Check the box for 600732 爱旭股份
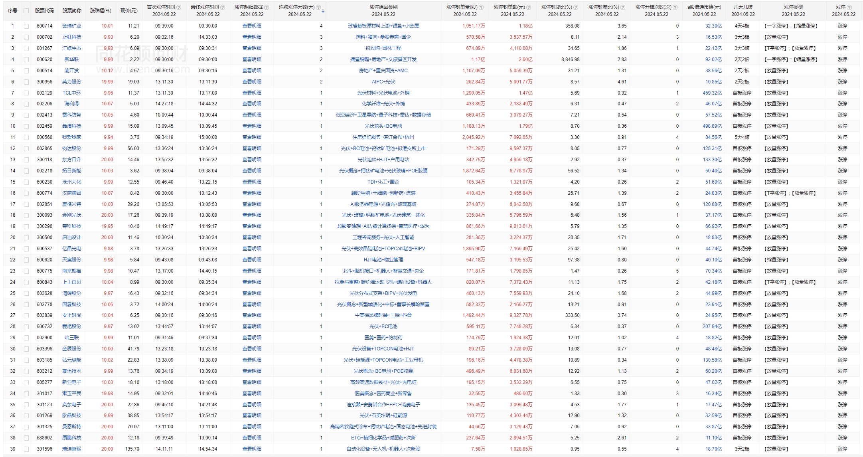Screen dimensions: 863x457 click(x=26, y=326)
